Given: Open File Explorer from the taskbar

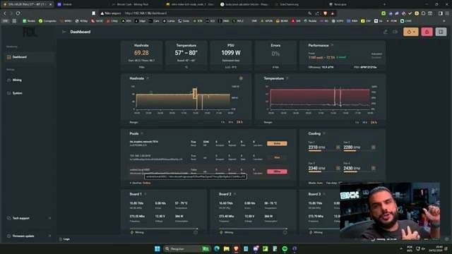Looking at the screenshot, I should pos(226,248).
